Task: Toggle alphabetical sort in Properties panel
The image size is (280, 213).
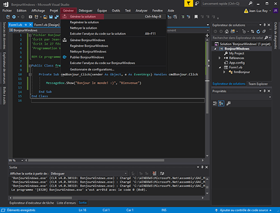Action: 221,103
